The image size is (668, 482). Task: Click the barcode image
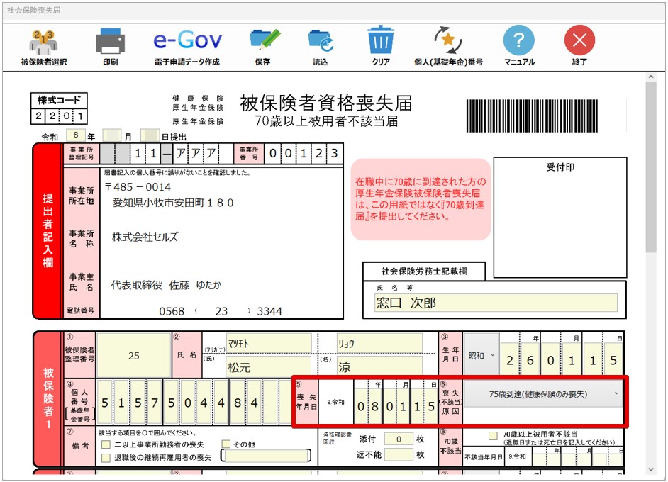click(x=532, y=116)
